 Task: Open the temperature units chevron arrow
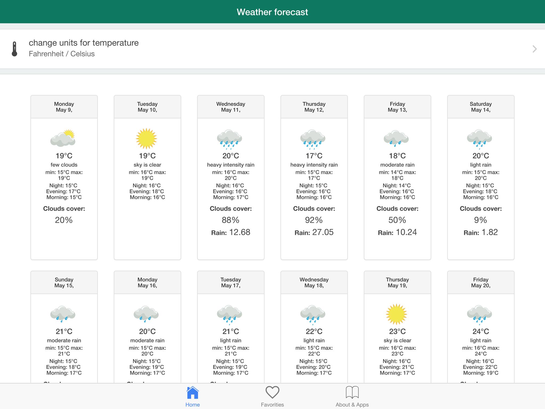534,49
